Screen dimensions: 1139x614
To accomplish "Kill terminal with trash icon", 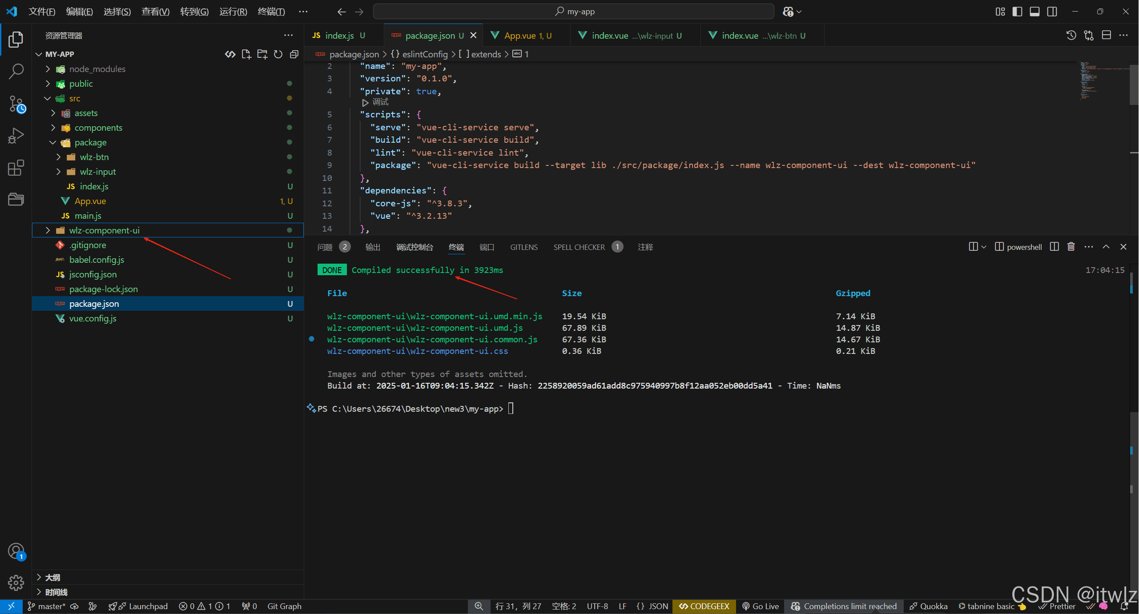I will coord(1071,247).
